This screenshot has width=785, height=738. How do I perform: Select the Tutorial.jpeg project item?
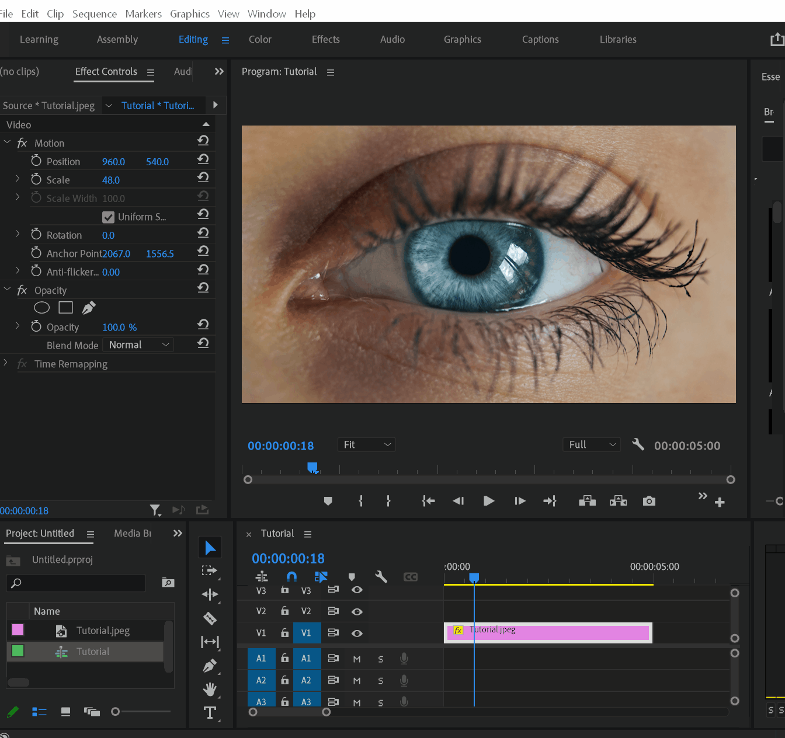pyautogui.click(x=103, y=631)
